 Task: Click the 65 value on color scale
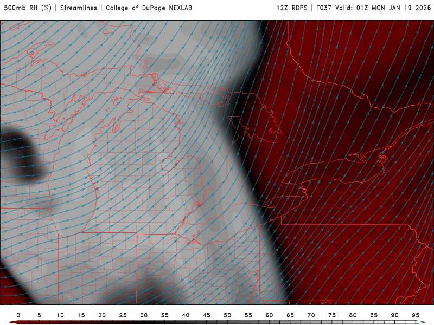pyautogui.click(x=290, y=315)
